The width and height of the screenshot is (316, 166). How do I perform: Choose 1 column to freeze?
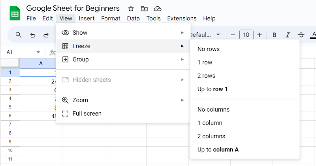[x=245, y=123]
